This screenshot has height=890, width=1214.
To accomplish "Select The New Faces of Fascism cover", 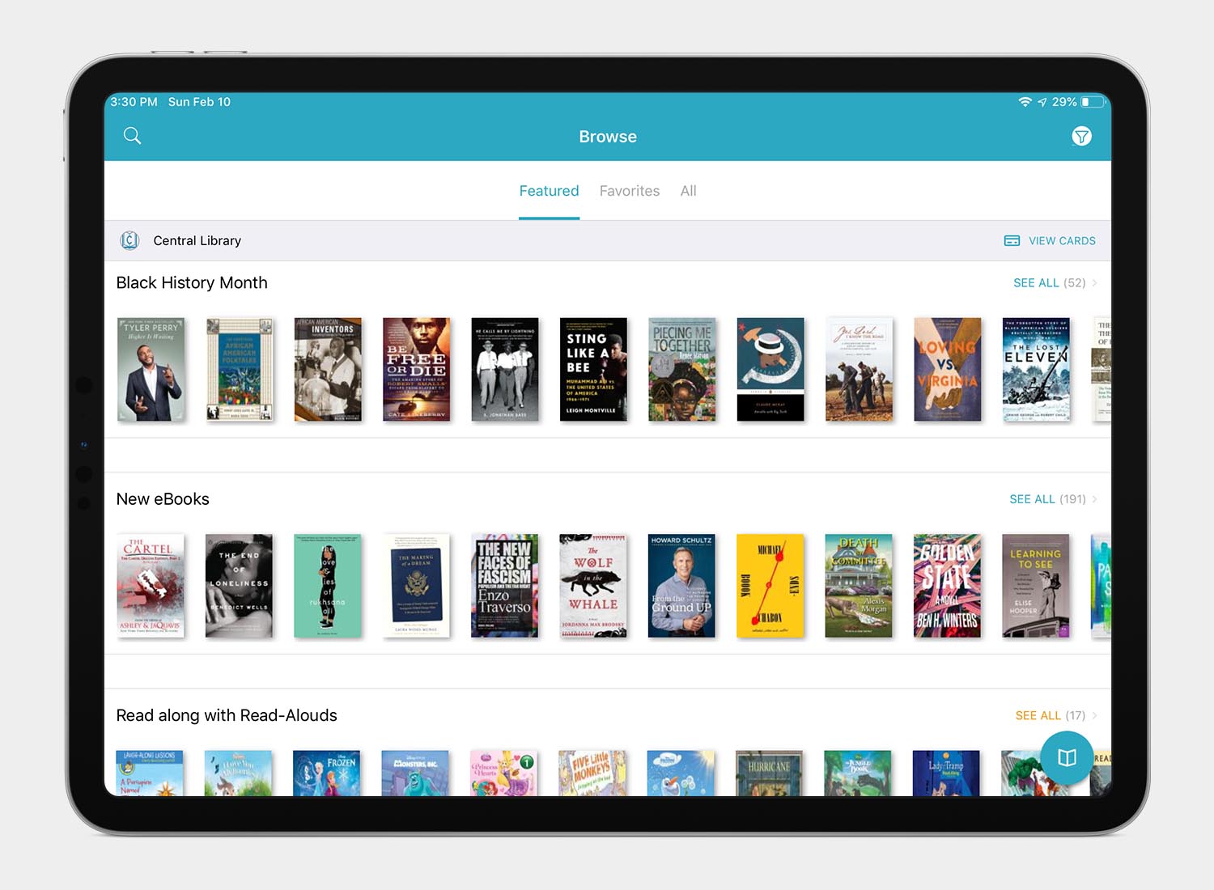I will pyautogui.click(x=504, y=586).
